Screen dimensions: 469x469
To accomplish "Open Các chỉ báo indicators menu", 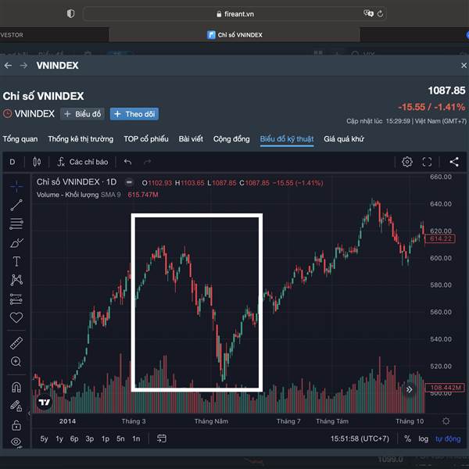I will point(82,162).
